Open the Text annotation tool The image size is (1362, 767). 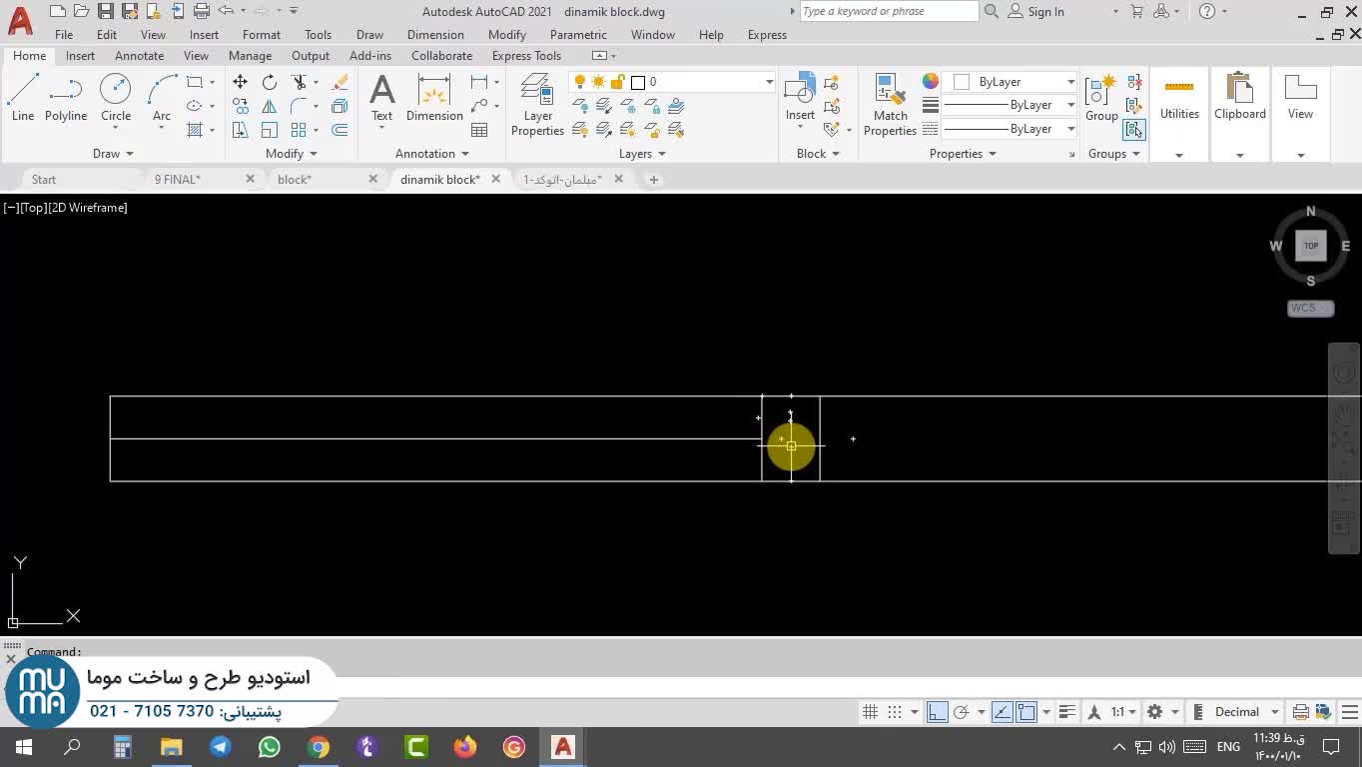(x=381, y=98)
